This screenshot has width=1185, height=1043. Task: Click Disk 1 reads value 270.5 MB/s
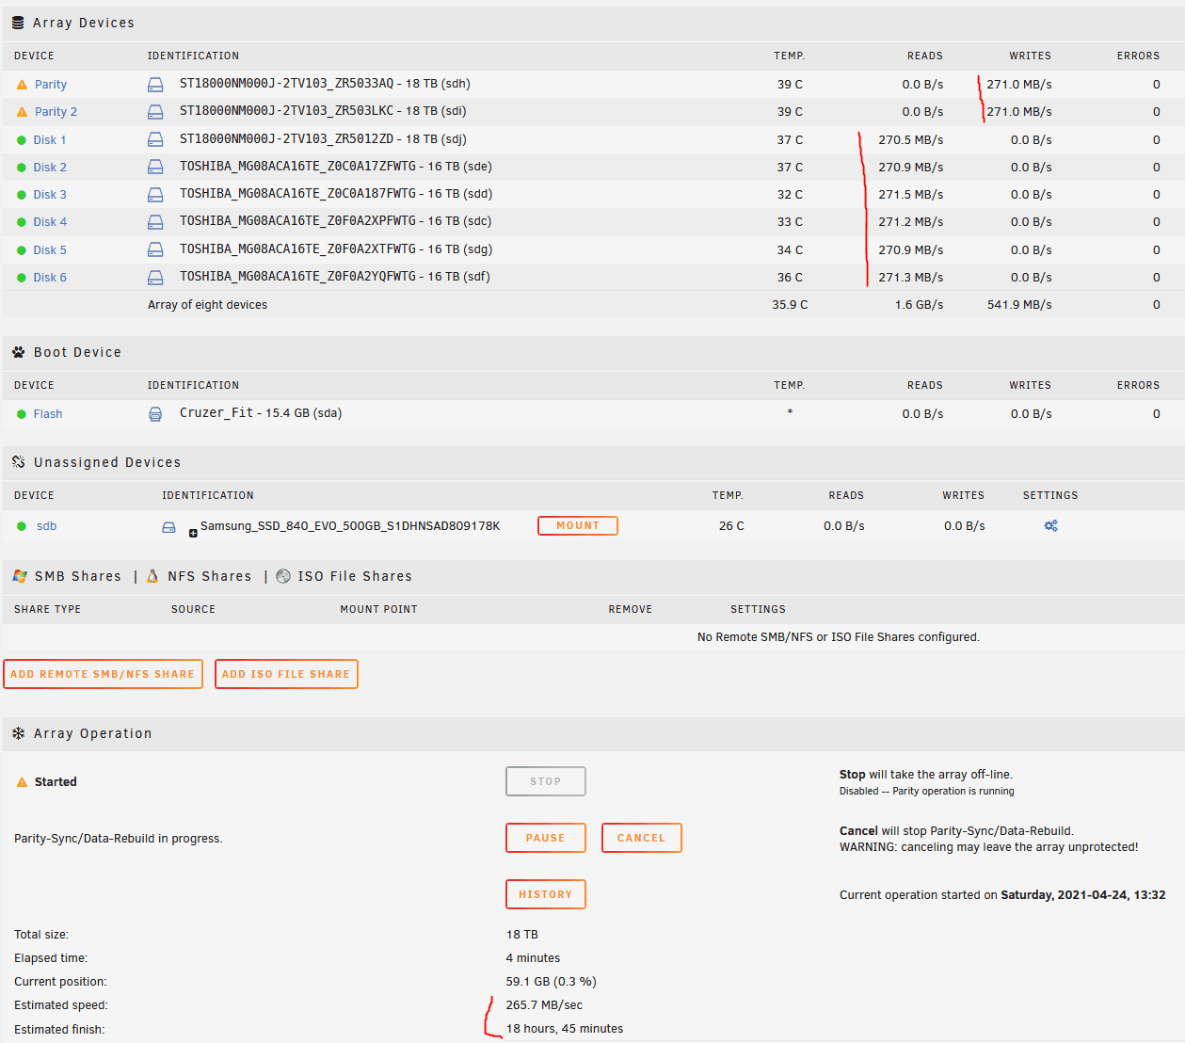(911, 140)
